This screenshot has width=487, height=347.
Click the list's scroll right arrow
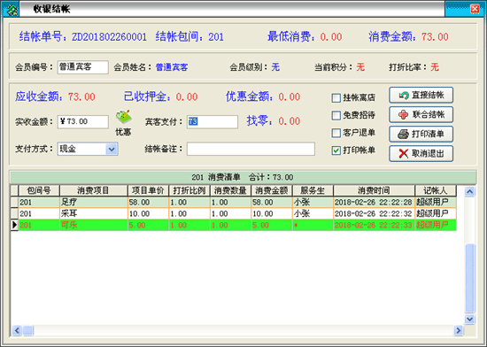pyautogui.click(x=458, y=330)
